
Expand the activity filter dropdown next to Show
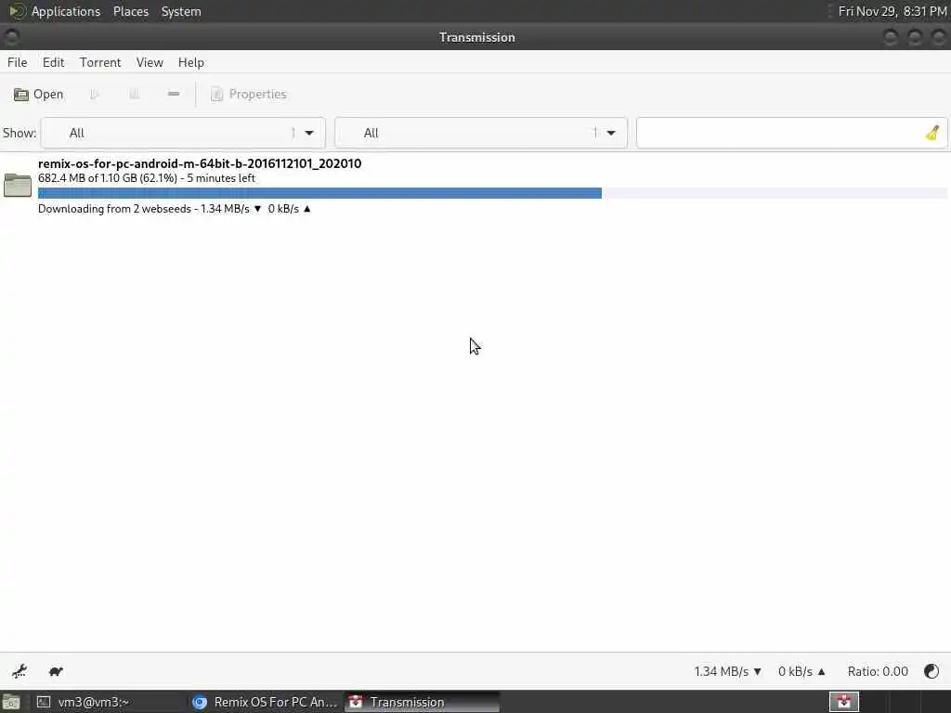pyautogui.click(x=183, y=133)
